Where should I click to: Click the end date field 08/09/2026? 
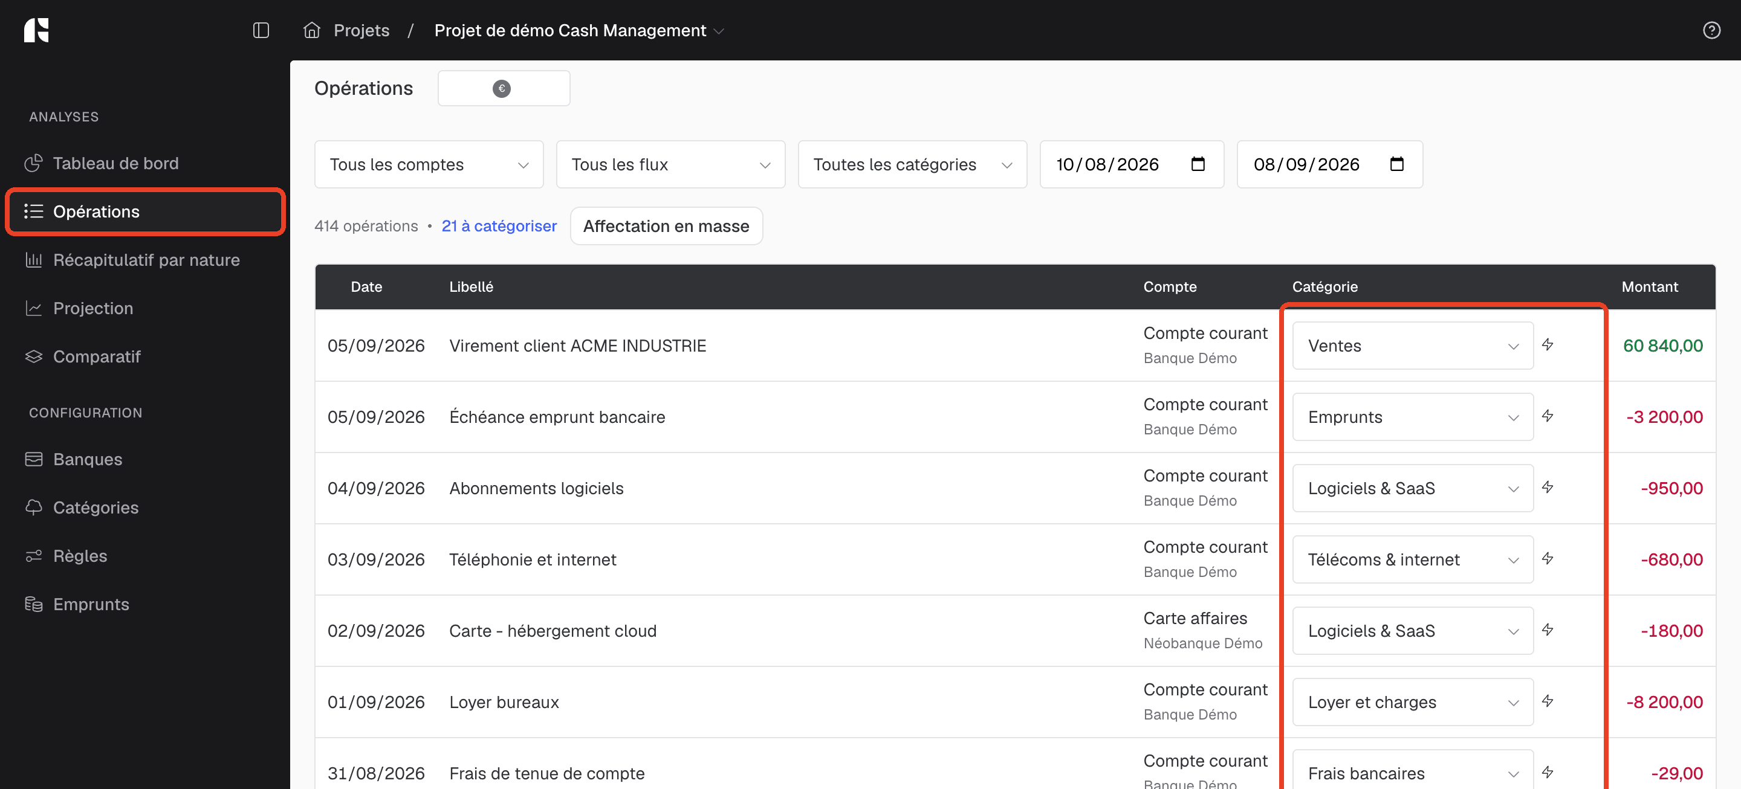click(x=1329, y=164)
